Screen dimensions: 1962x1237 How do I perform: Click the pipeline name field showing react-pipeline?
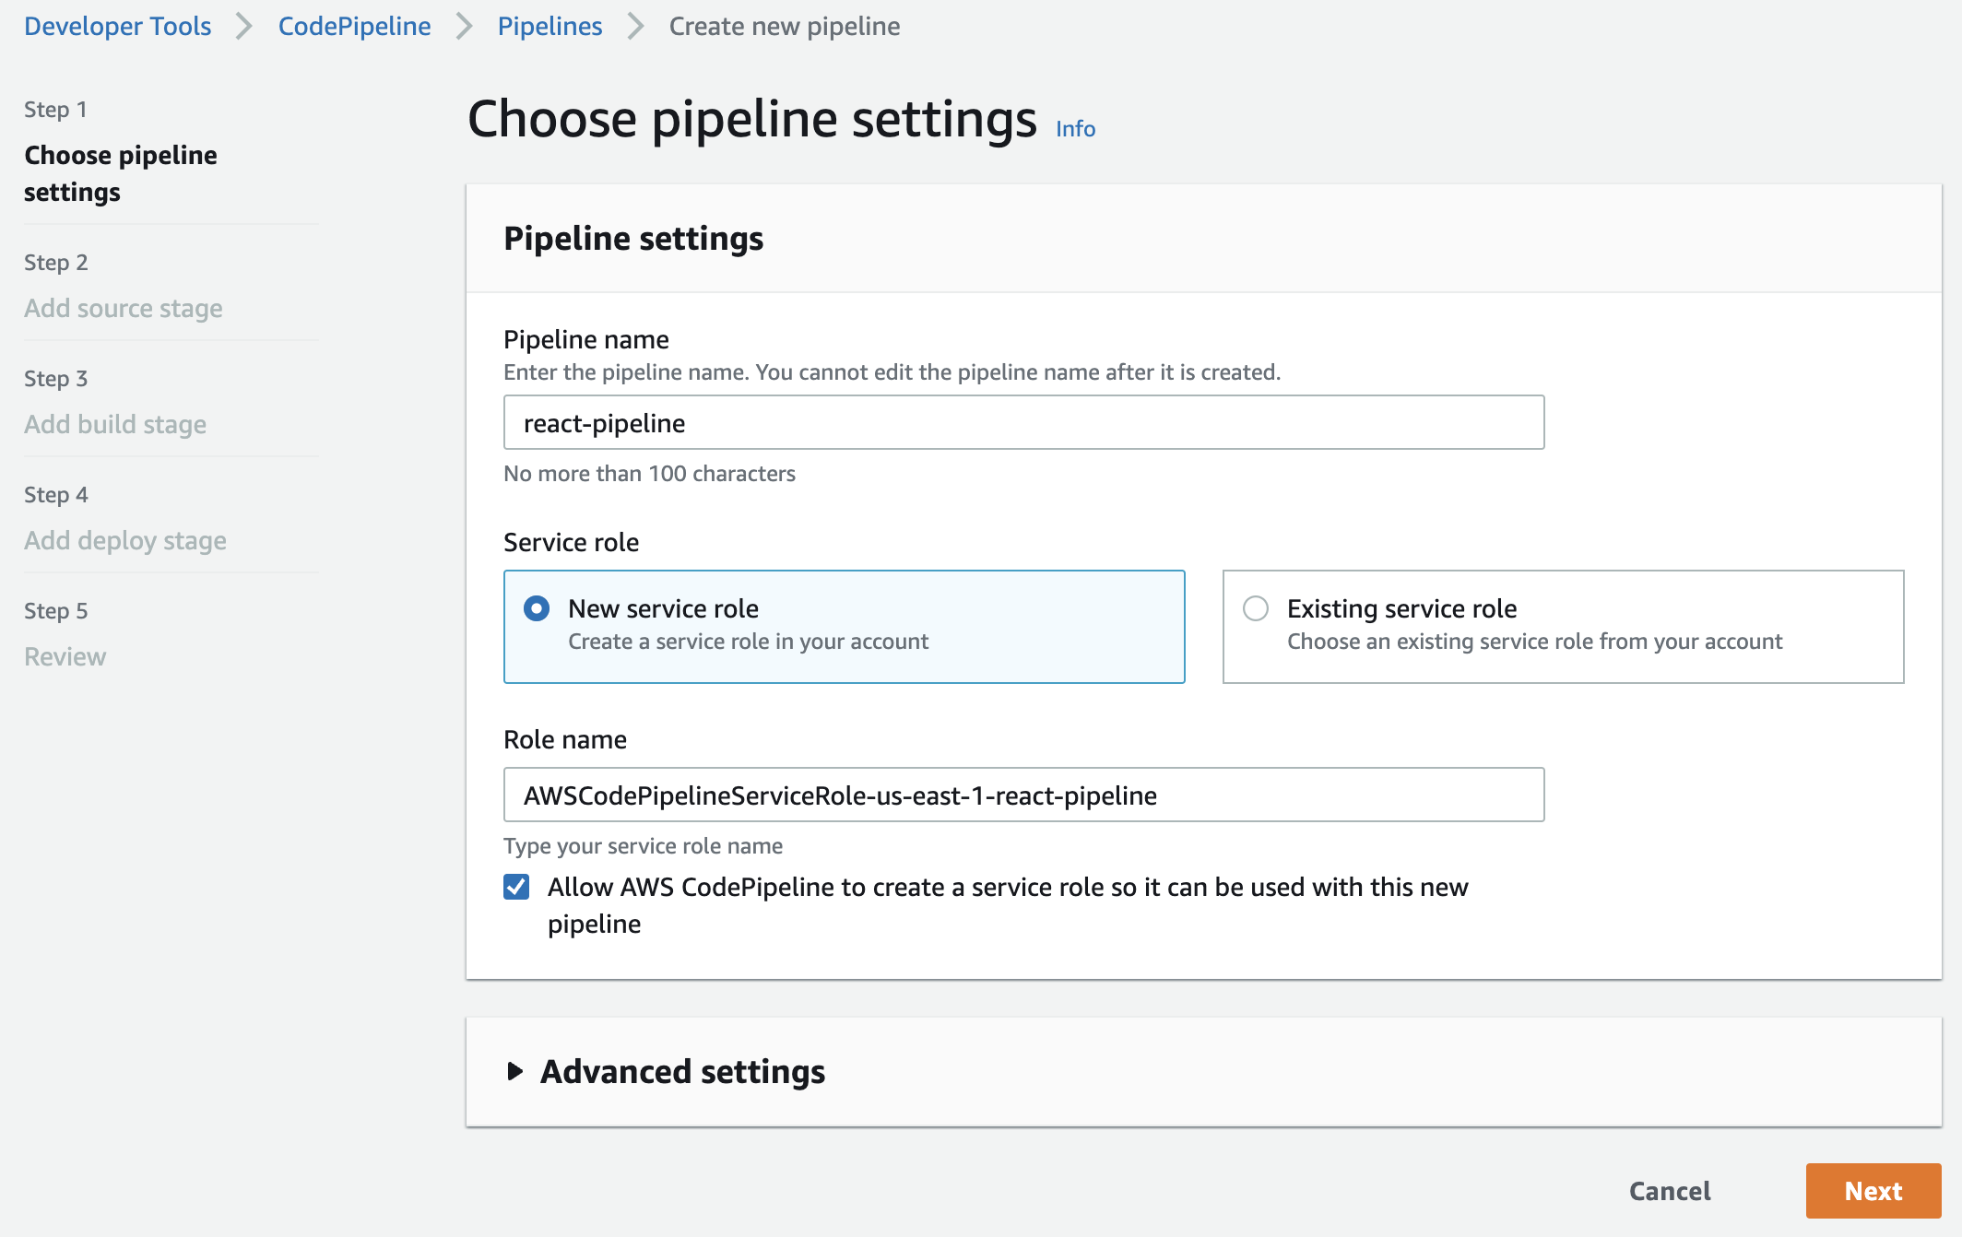(1023, 422)
